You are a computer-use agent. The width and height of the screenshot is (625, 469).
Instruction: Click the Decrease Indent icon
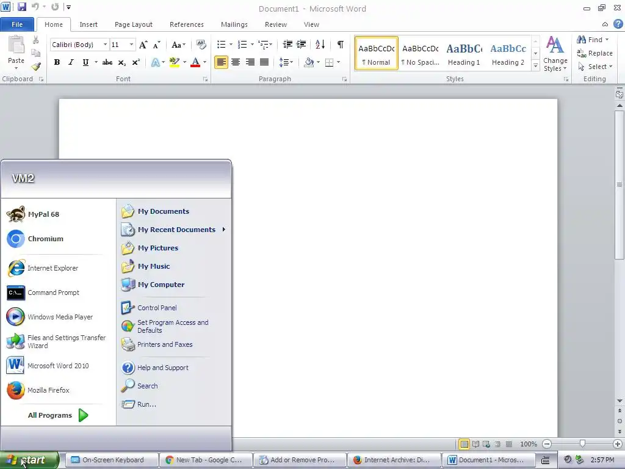(x=287, y=44)
